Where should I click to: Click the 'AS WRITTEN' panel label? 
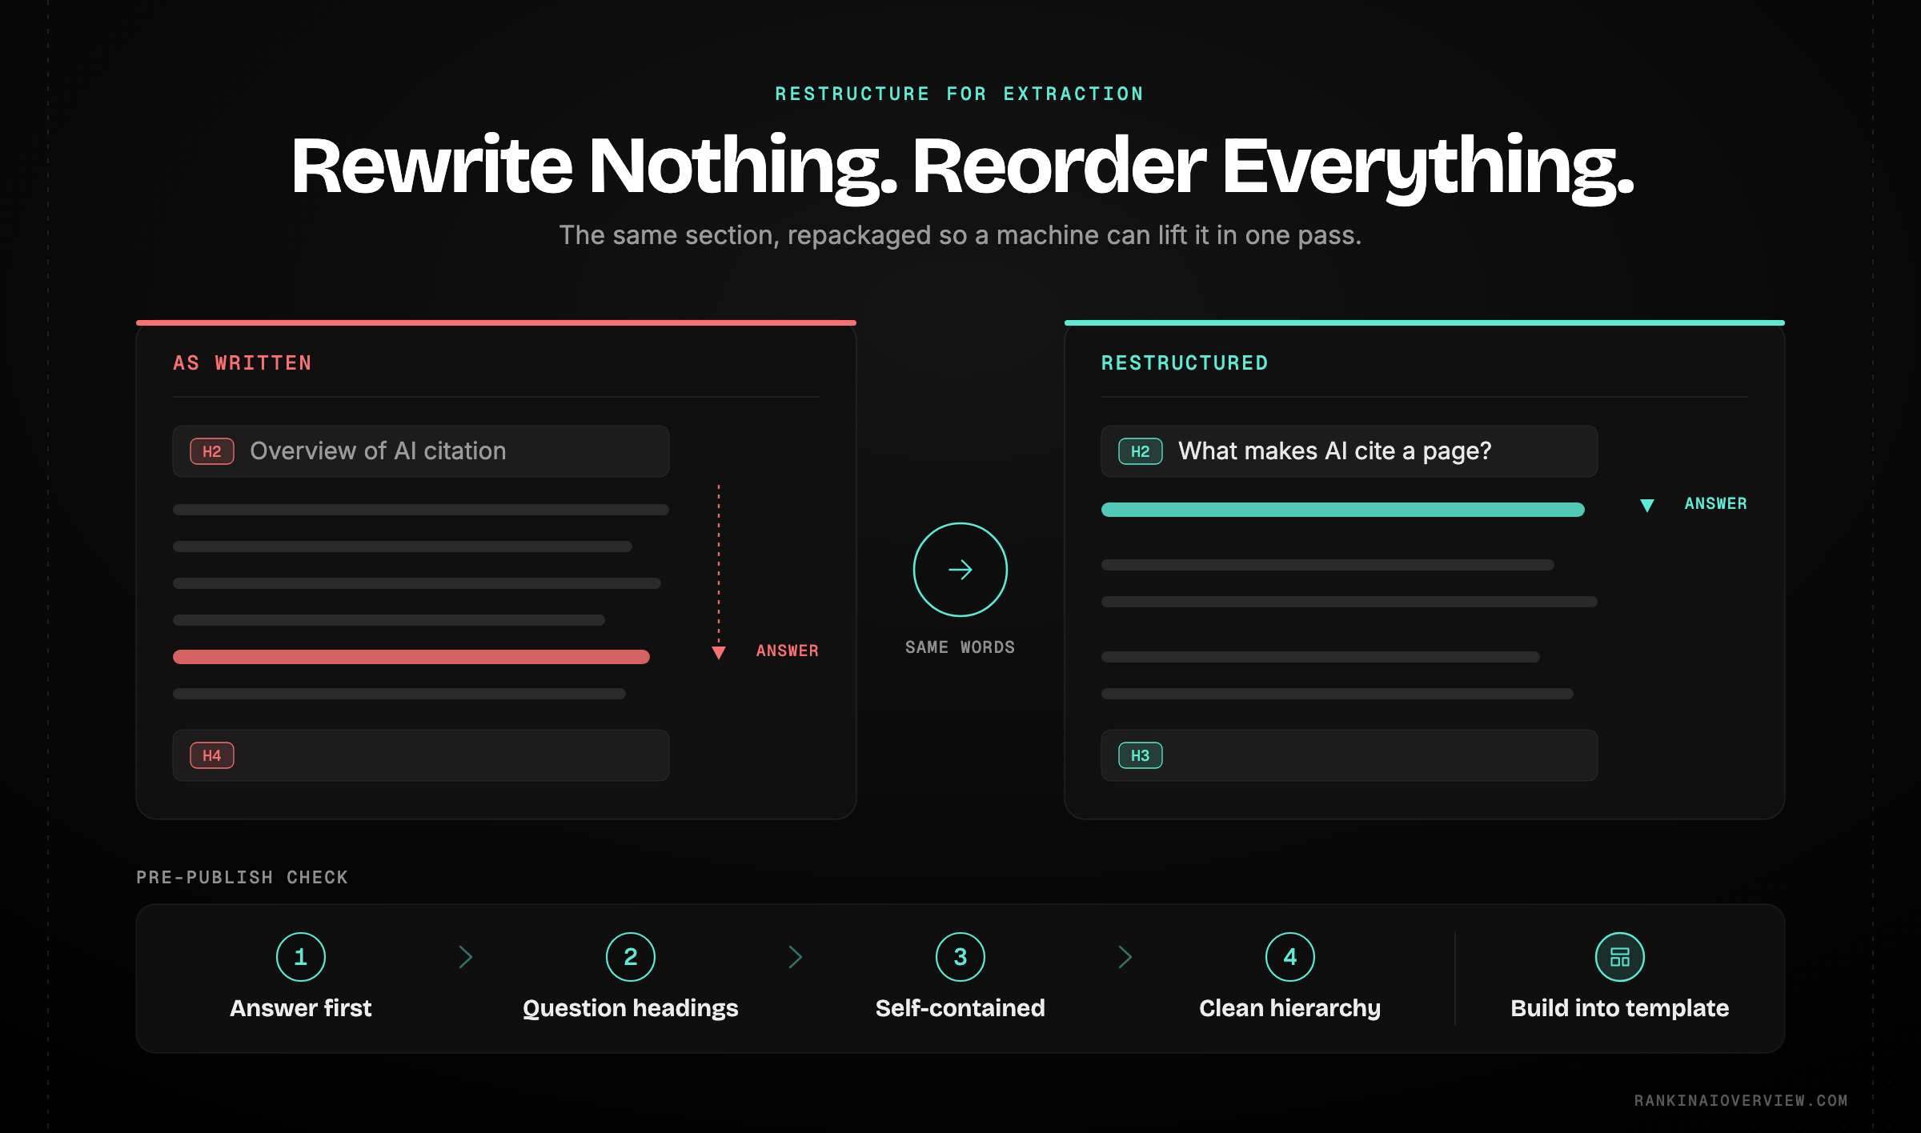pyautogui.click(x=243, y=363)
